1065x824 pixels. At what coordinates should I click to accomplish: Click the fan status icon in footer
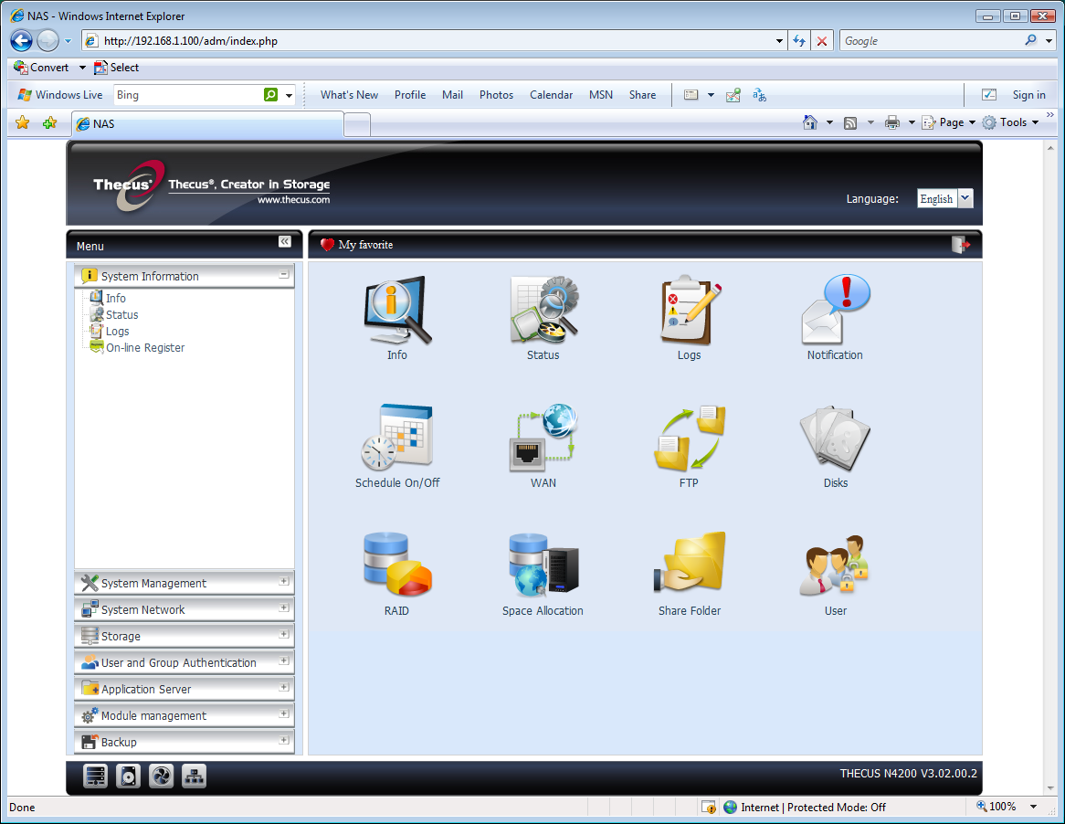click(x=161, y=776)
